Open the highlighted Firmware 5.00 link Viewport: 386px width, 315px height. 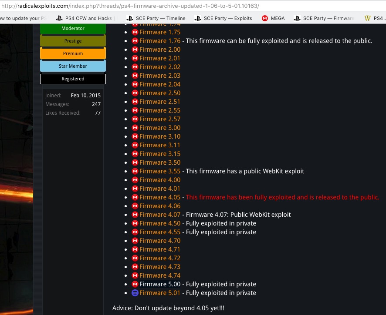click(x=160, y=284)
